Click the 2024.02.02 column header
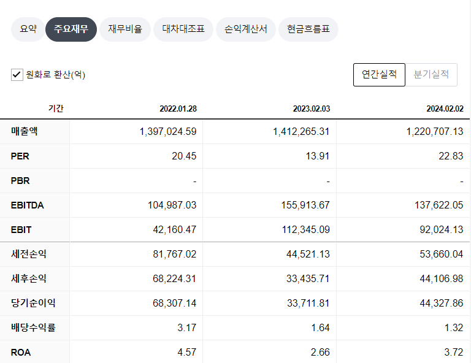Image resolution: width=471 pixels, height=363 pixels. pyautogui.click(x=445, y=109)
